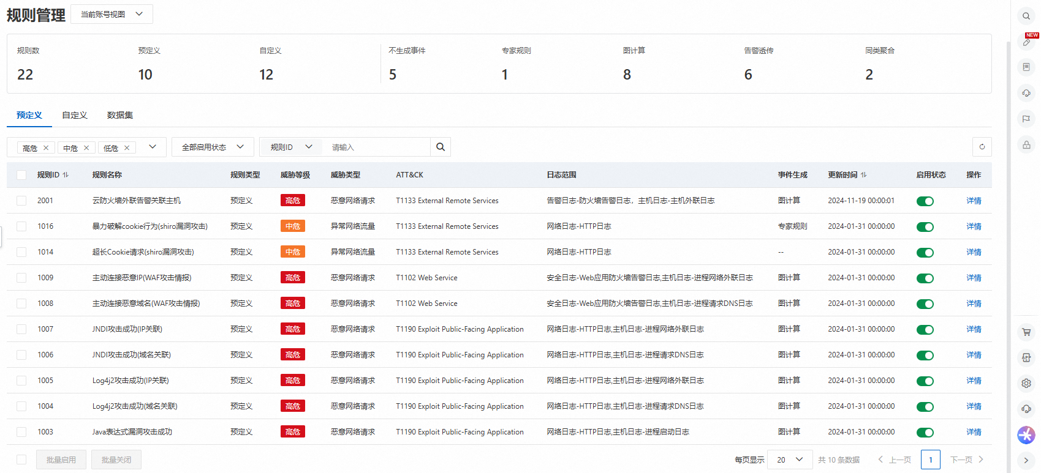Image resolution: width=1041 pixels, height=473 pixels.
Task: Open the settings gear icon
Action: tap(1026, 383)
